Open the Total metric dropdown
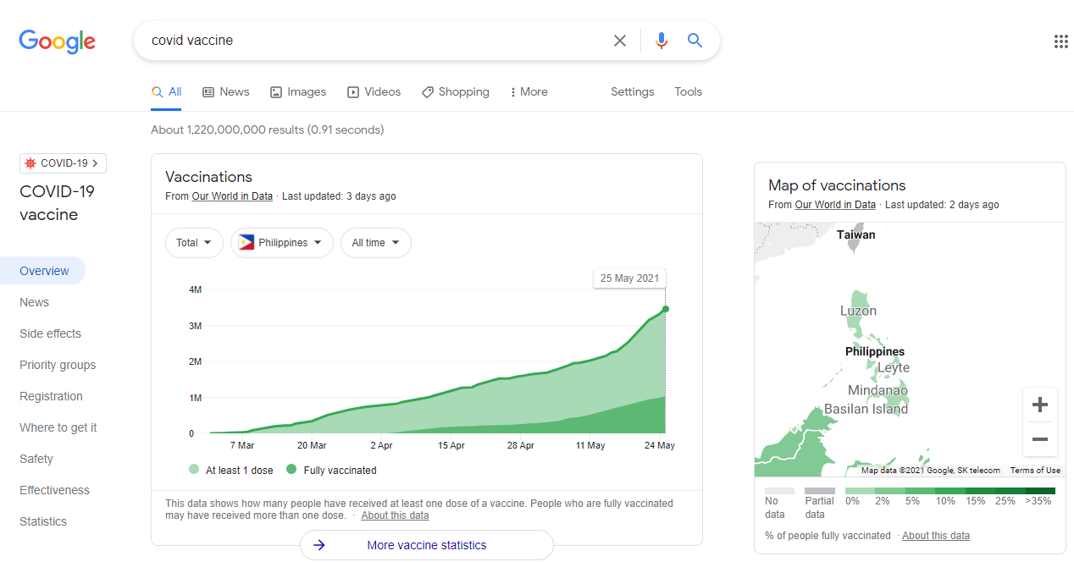This screenshot has width=1074, height=562. pos(194,243)
